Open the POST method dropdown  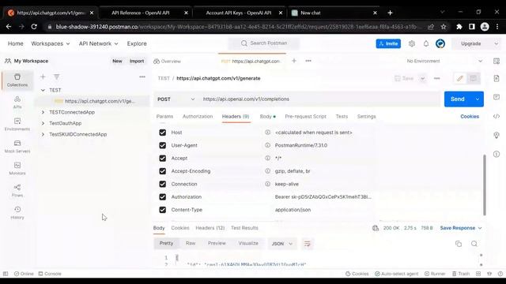[176, 99]
